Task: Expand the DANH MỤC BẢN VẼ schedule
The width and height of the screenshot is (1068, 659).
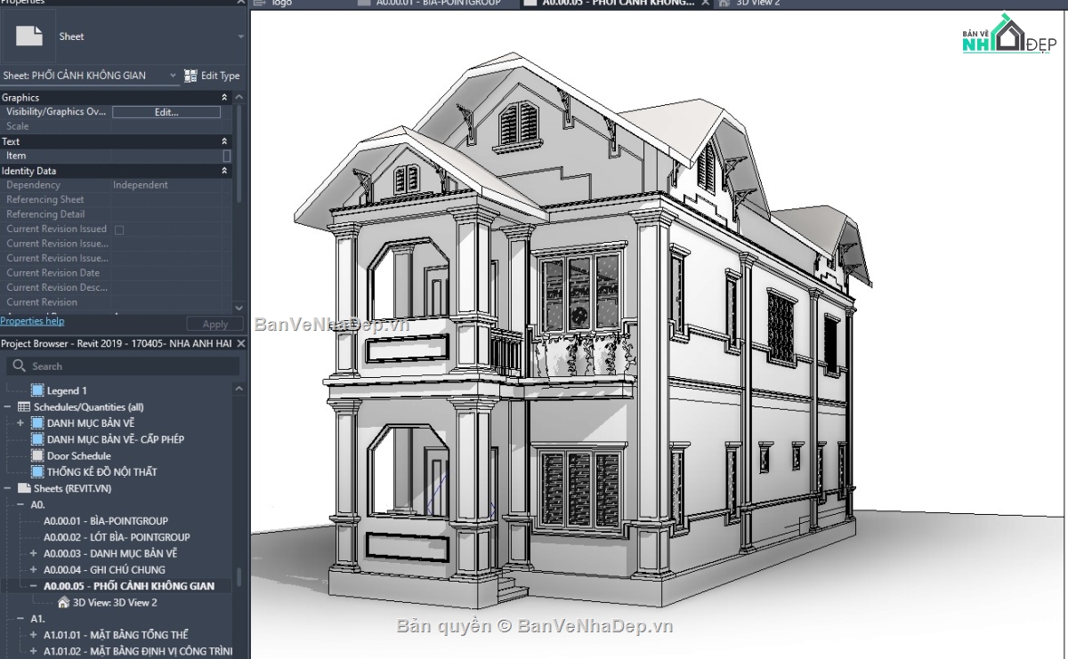Action: coord(20,423)
